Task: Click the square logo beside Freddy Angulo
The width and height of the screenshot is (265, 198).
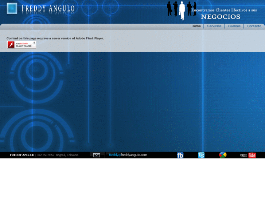Action: 12,8
